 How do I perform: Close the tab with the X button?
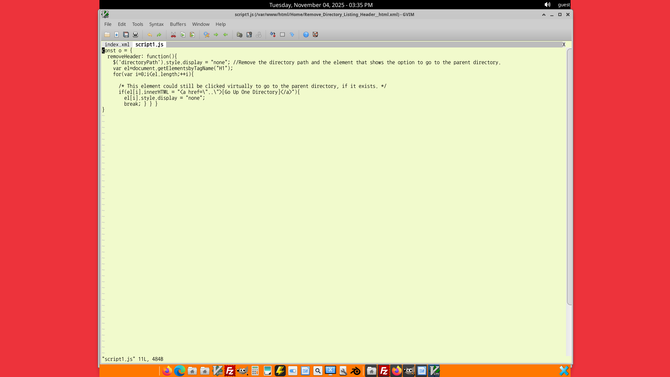click(x=564, y=44)
